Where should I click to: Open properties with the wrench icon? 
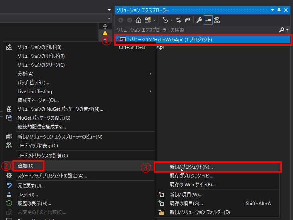[x=199, y=20]
